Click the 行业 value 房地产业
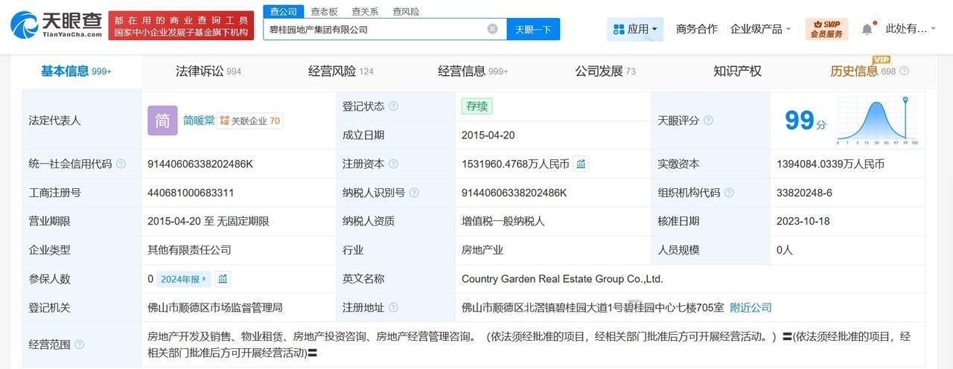This screenshot has width=953, height=369. pos(482,250)
